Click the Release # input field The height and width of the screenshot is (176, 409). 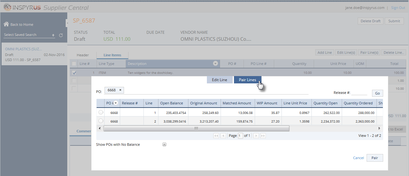click(359, 93)
